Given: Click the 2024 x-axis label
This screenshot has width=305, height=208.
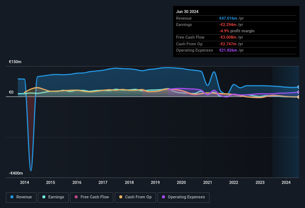Looking at the screenshot, I should [286, 182].
